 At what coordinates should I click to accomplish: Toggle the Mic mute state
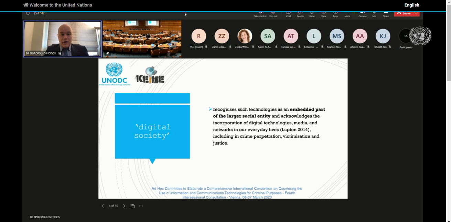[374, 14]
